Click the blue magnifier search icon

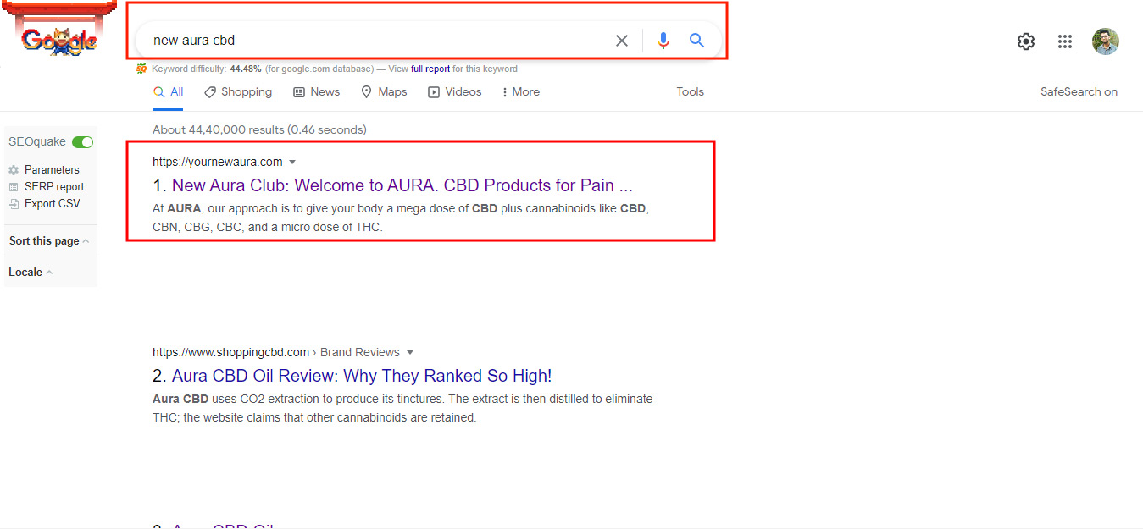(696, 41)
